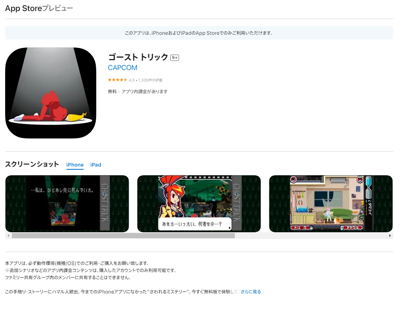Screen dimensions: 402x309
Task: Open the CAPCOM developer page link
Action: 122,68
